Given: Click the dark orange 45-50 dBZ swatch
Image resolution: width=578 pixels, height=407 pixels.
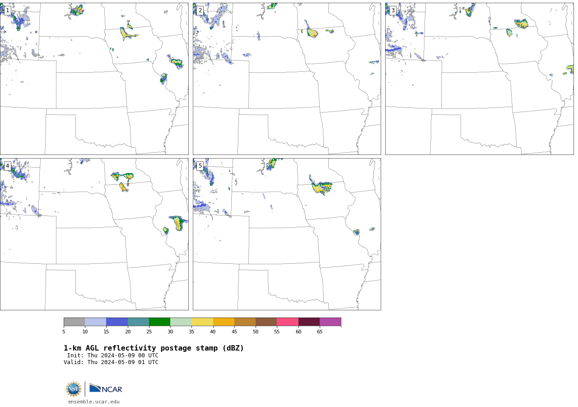Looking at the screenshot, I should 245,322.
